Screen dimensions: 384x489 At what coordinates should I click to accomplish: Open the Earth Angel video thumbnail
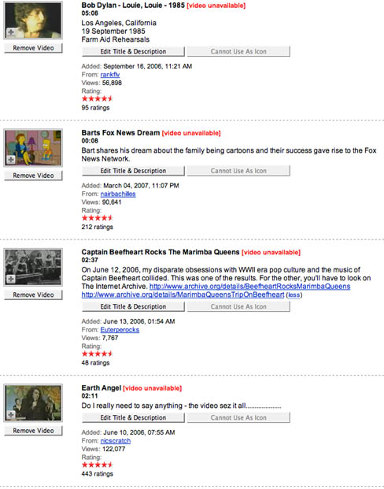33,403
